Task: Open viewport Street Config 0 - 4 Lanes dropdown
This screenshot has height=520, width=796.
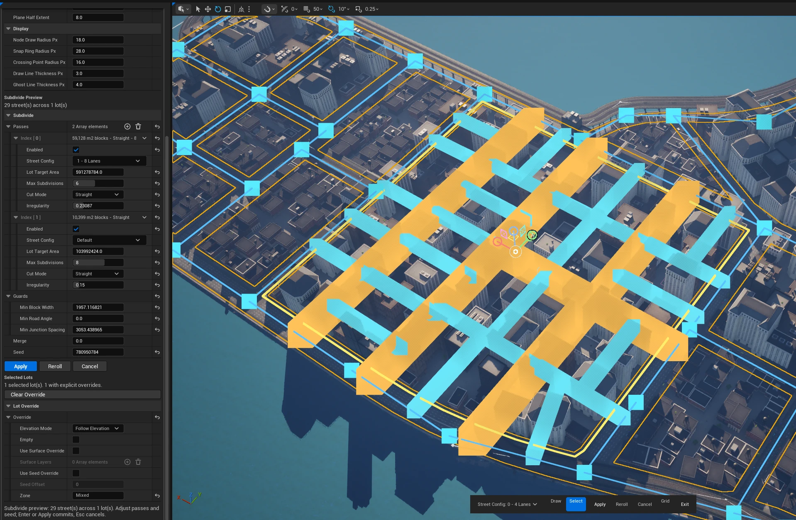Action: tap(507, 504)
